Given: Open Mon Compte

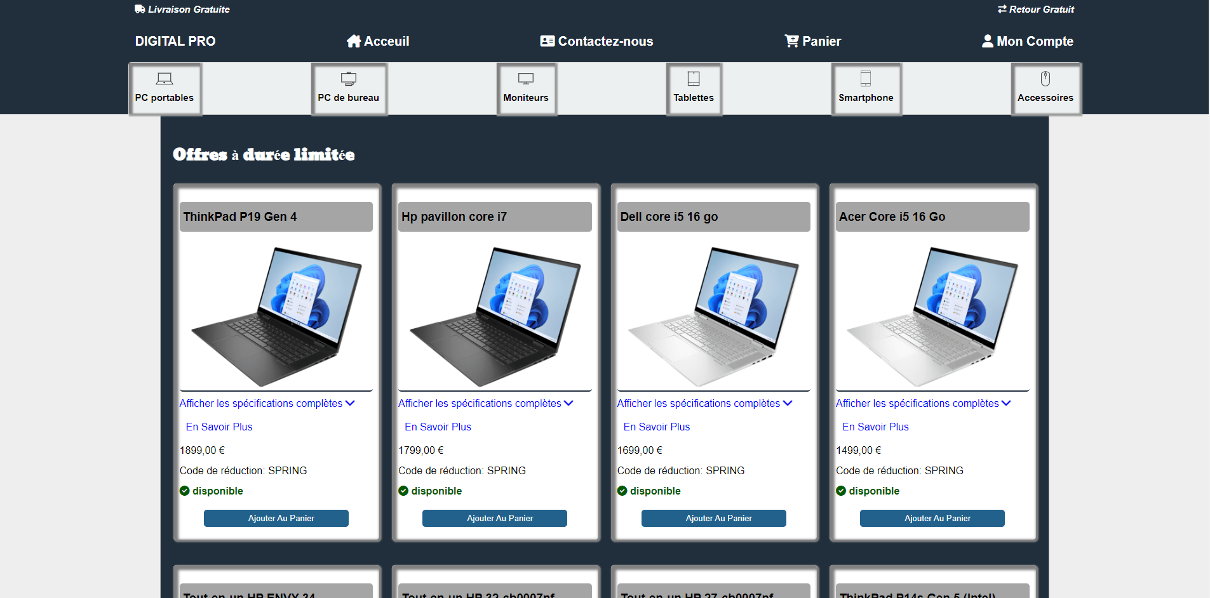Looking at the screenshot, I should 1028,41.
